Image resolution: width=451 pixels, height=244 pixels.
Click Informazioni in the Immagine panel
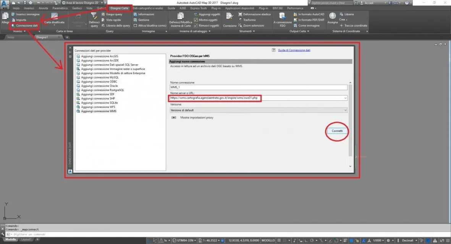click(144, 14)
